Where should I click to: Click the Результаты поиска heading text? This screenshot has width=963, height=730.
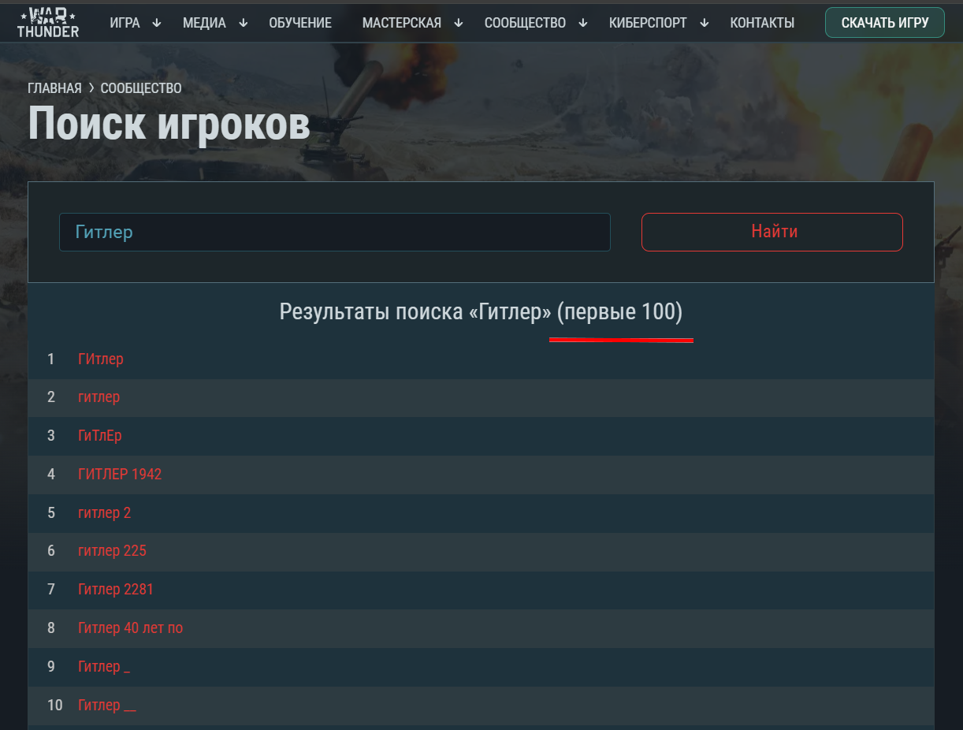coord(481,312)
